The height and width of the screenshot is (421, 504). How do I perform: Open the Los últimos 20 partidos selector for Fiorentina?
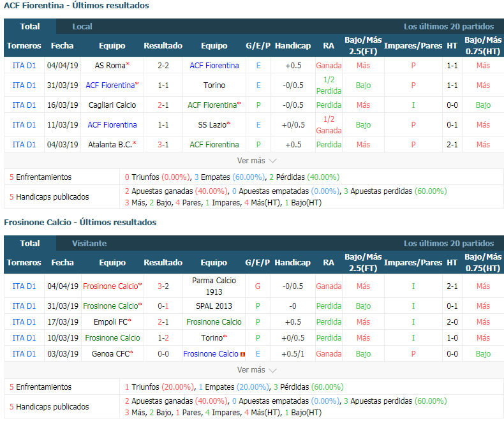(x=448, y=26)
